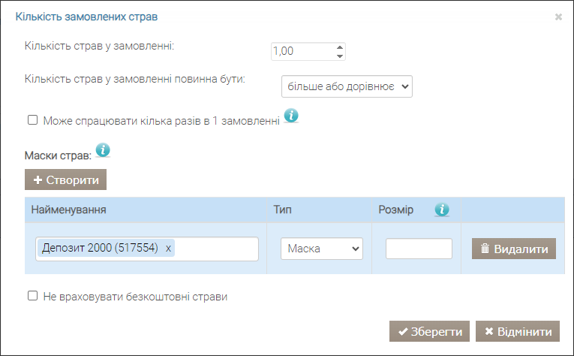574x356 pixels.
Task: Decrease dish quantity with down arrow
Action: click(340, 56)
